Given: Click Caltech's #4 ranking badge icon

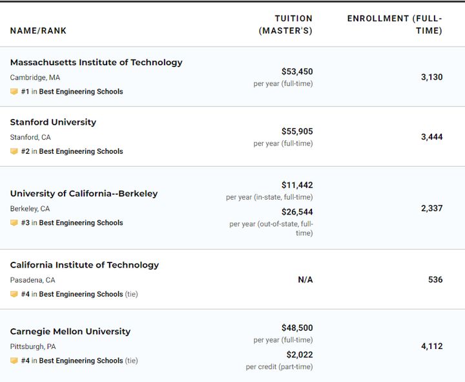Looking at the screenshot, I should tap(14, 294).
